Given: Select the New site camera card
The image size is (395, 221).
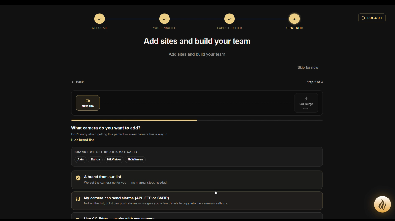Looking at the screenshot, I should coord(88,103).
